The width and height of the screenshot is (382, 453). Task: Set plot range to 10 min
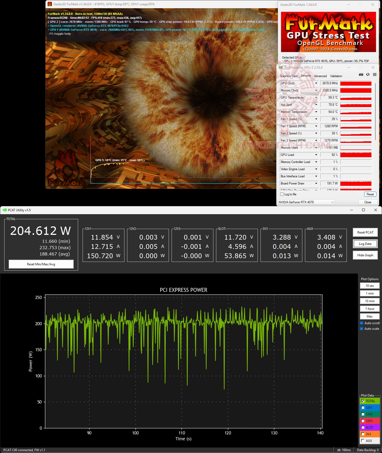coord(370,301)
